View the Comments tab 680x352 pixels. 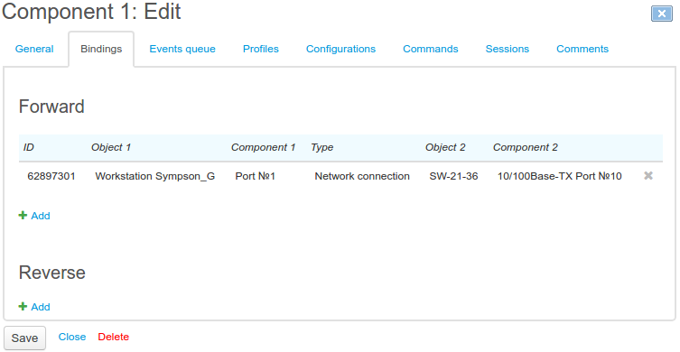(x=582, y=49)
